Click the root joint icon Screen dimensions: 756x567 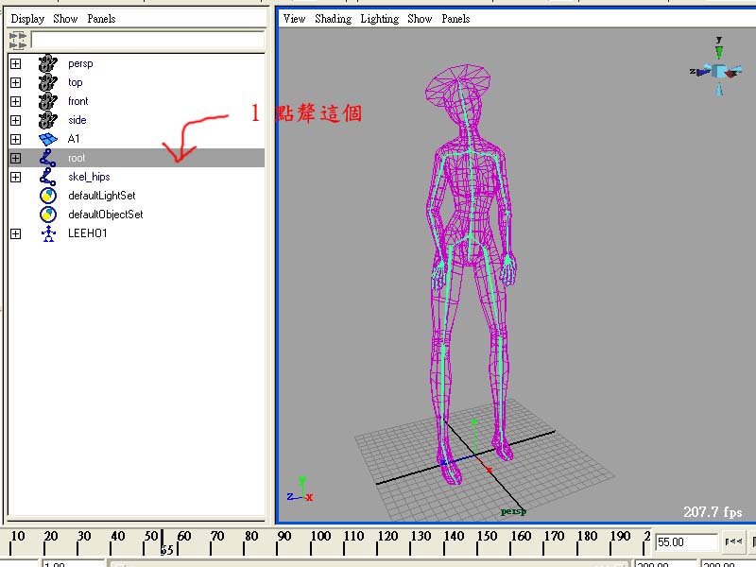click(x=48, y=158)
